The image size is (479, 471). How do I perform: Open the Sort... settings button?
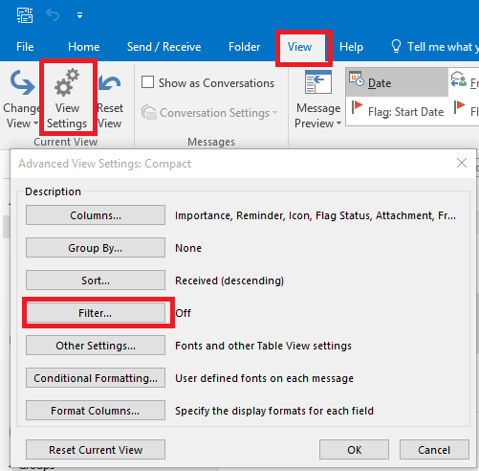tap(96, 280)
